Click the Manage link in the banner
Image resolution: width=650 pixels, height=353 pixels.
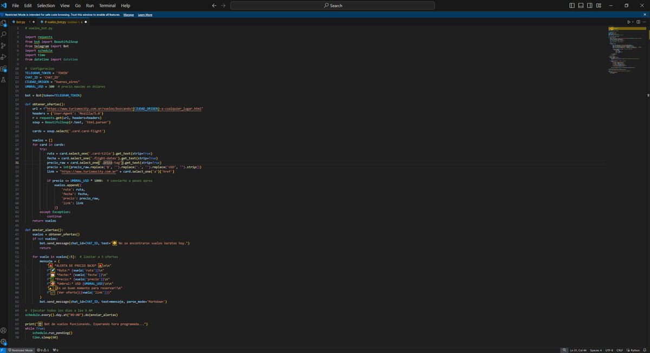(x=128, y=15)
